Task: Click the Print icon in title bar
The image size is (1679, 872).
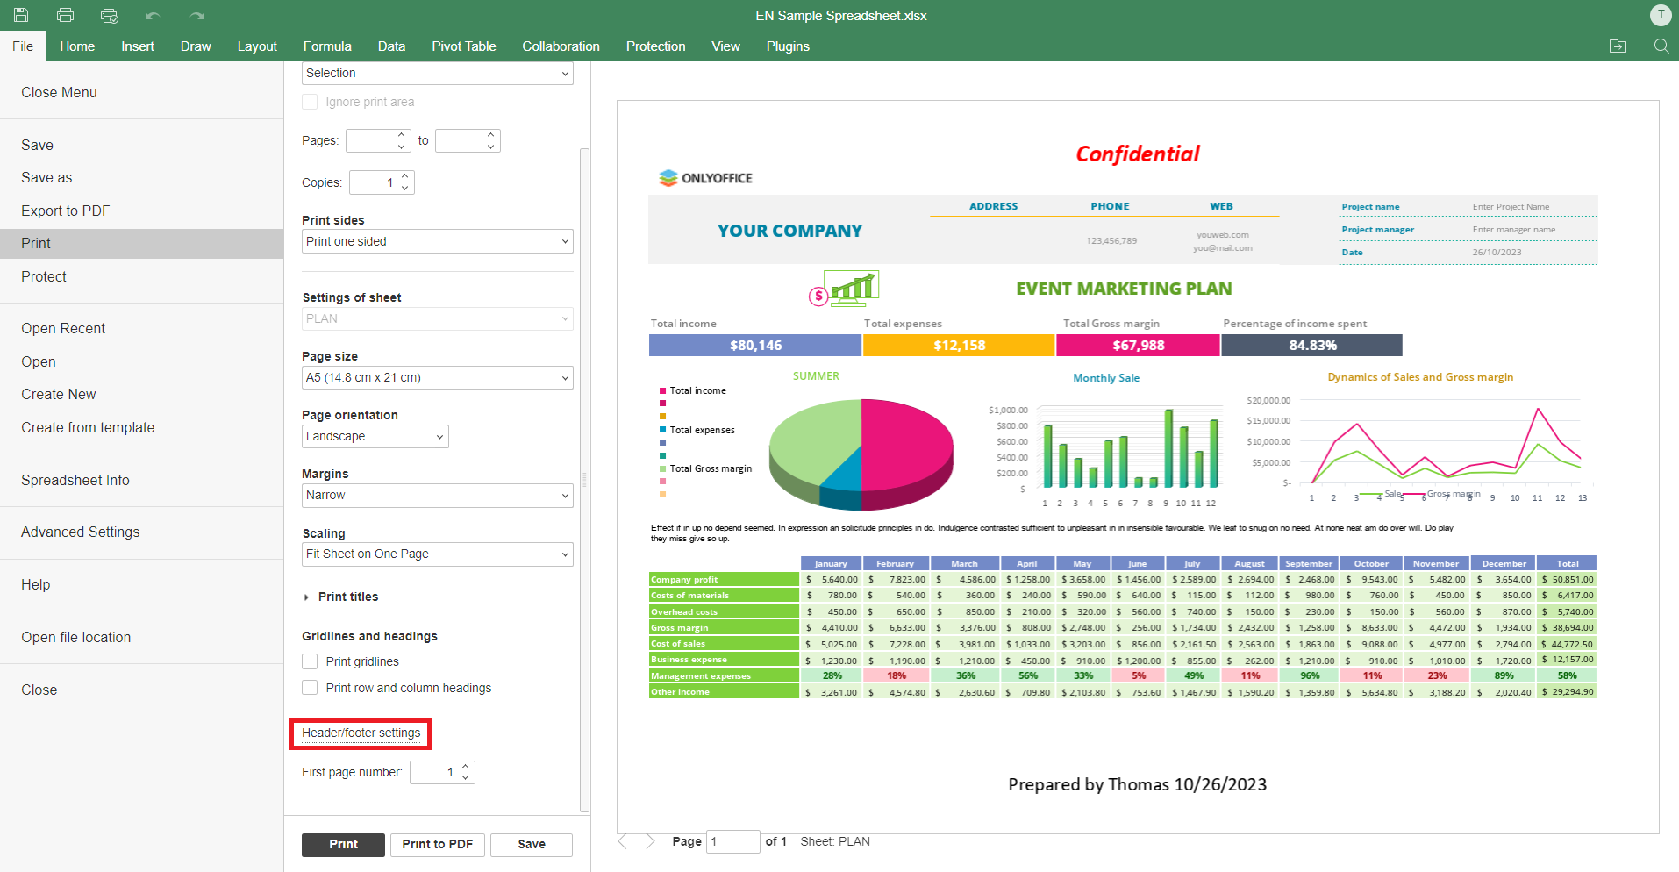Action: click(65, 15)
